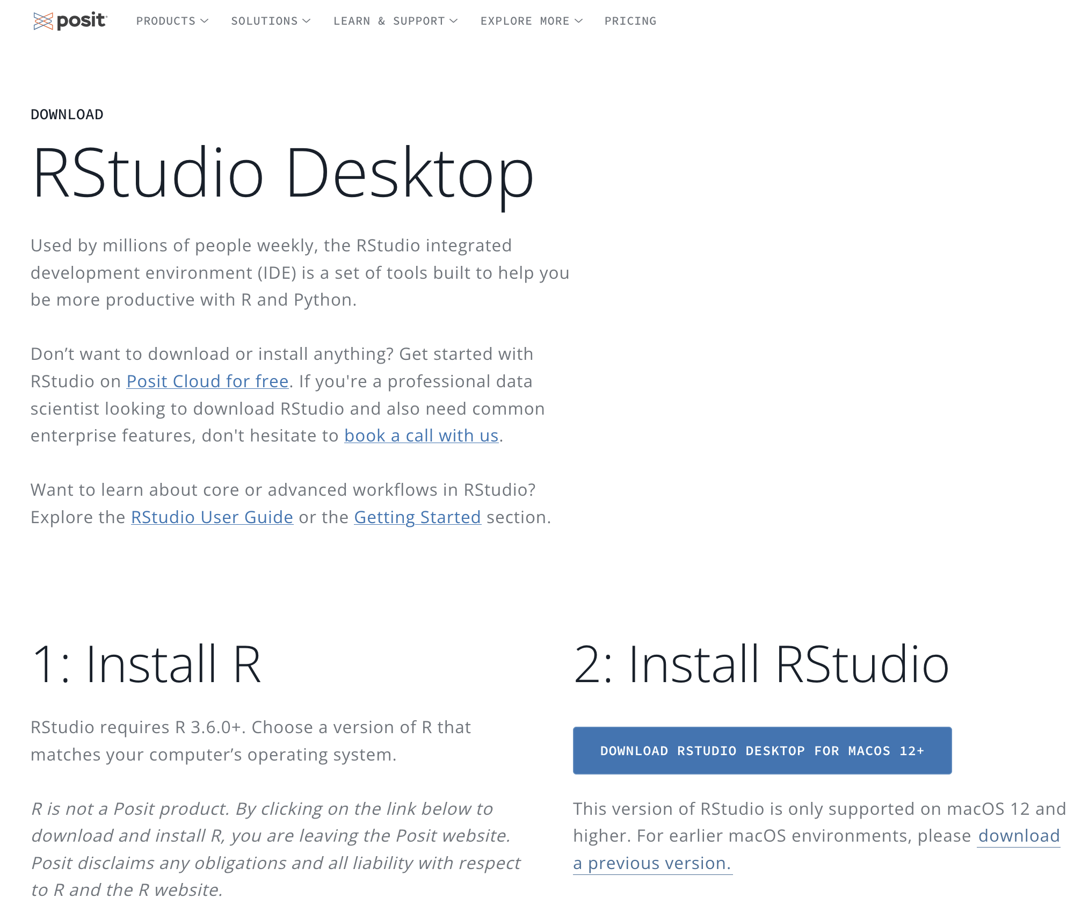Follow the Posit Cloud for free link
This screenshot has width=1074, height=912.
point(207,381)
